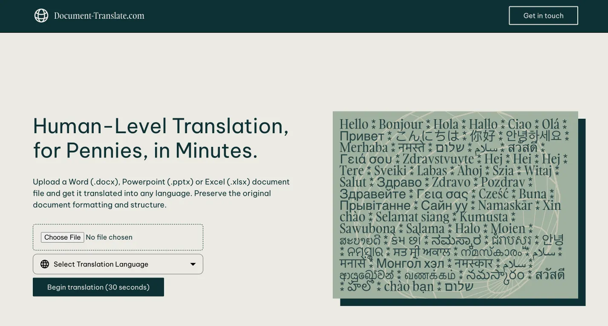Click the Select Translation Language label text
The height and width of the screenshot is (326, 608).
[x=101, y=264]
